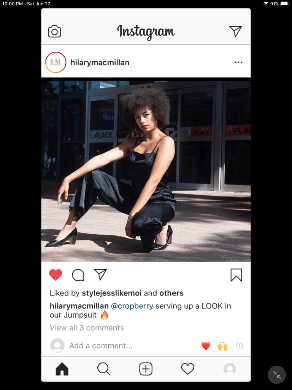Insert red heart emoji quick reaction
The width and height of the screenshot is (292, 390).
206,346
